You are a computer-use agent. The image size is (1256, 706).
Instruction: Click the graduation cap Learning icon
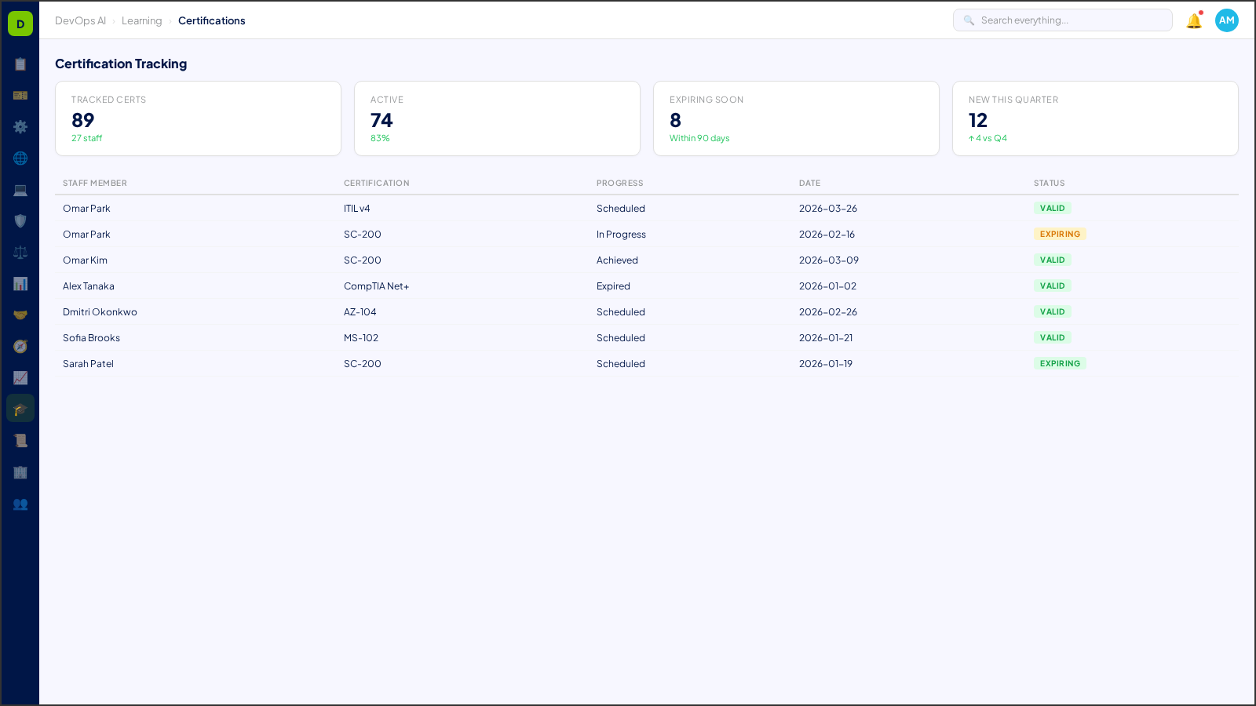20,408
